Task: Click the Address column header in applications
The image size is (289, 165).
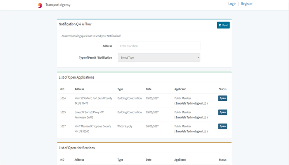Action: [x=79, y=89]
